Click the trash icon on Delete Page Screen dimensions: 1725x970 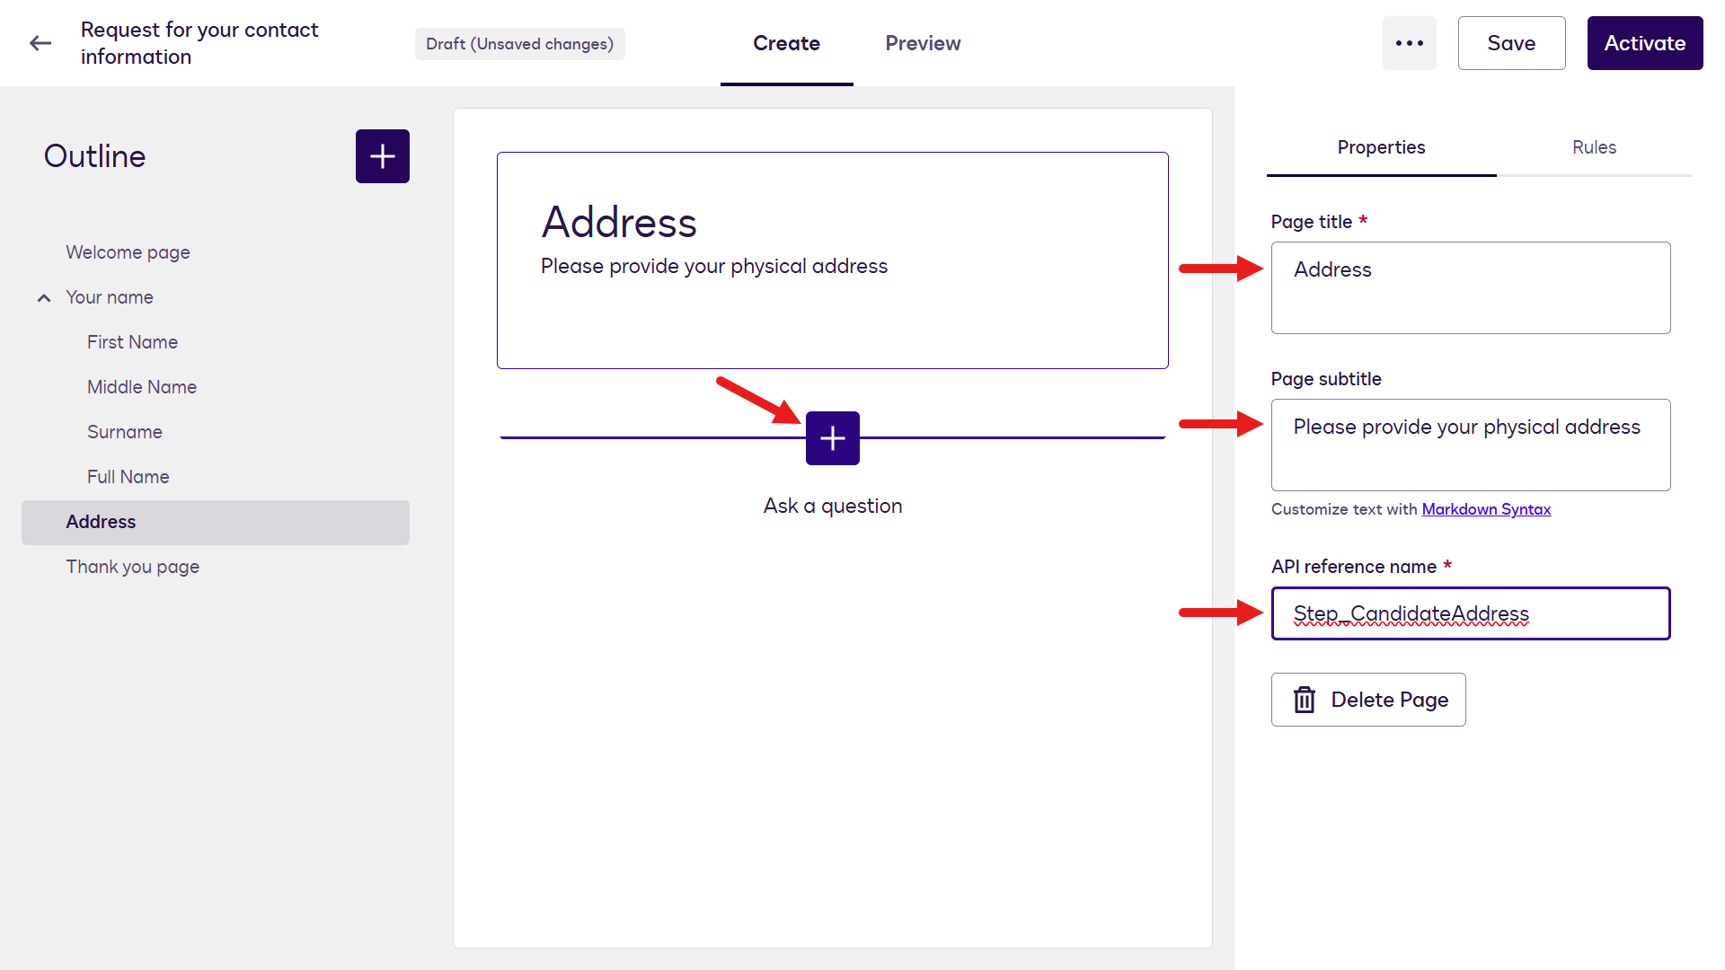1305,700
